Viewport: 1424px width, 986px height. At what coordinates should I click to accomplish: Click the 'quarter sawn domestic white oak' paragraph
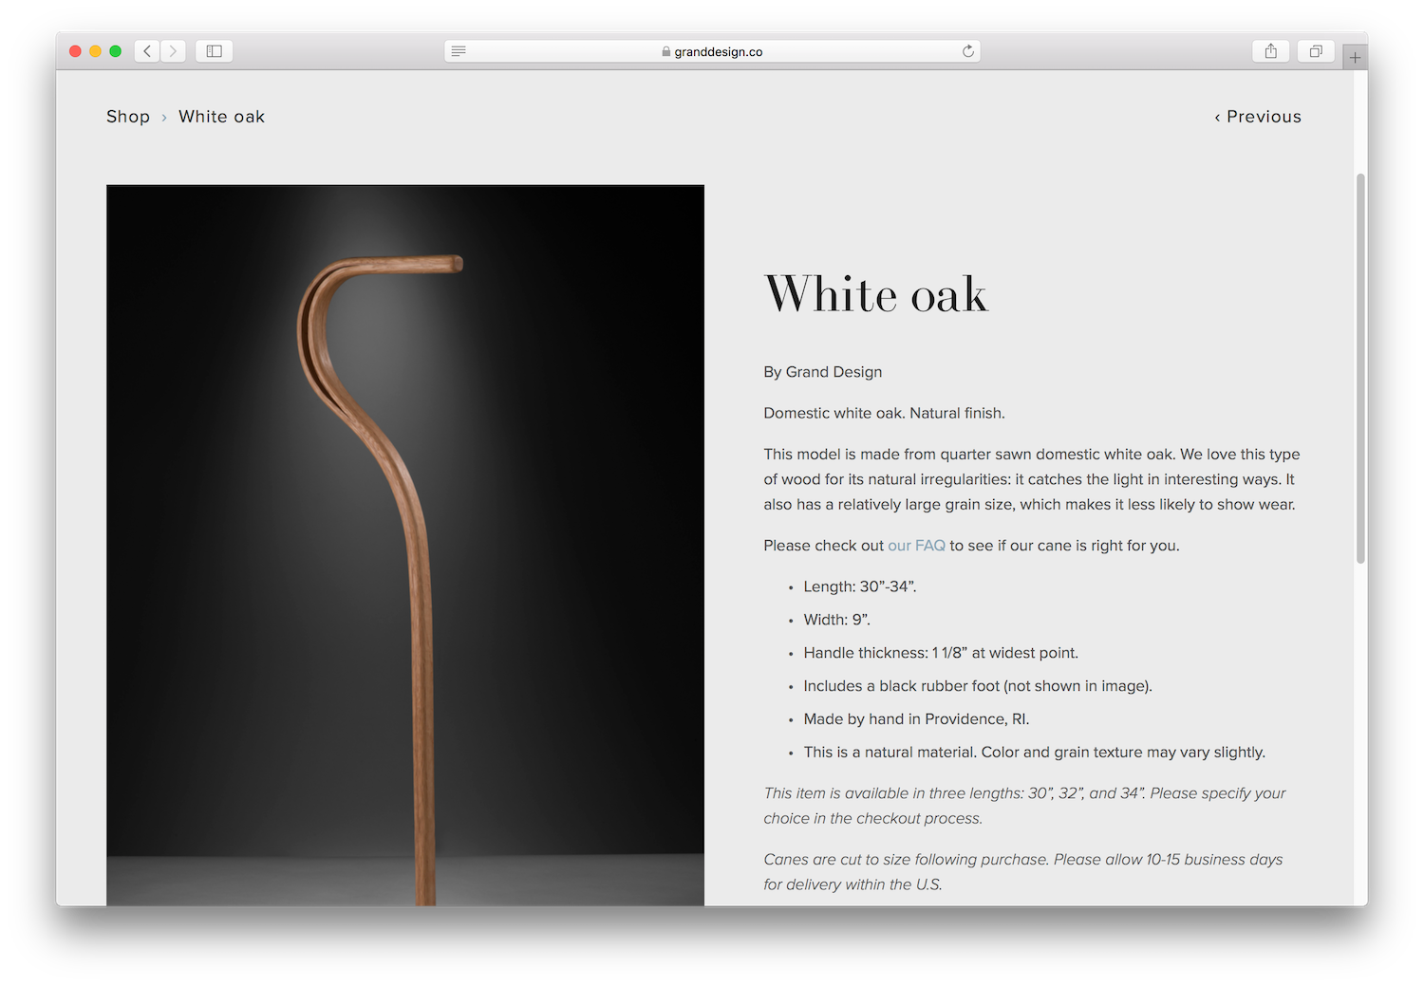coord(1031,479)
